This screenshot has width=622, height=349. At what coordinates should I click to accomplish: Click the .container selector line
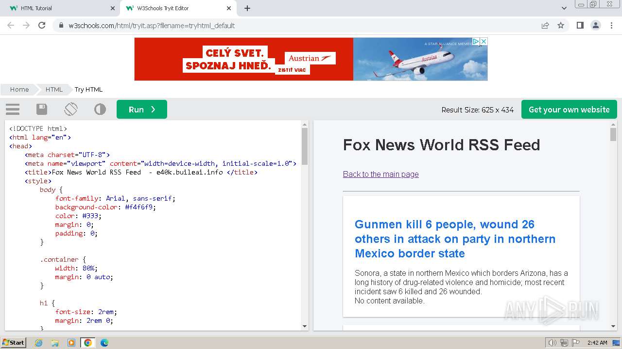click(63, 259)
